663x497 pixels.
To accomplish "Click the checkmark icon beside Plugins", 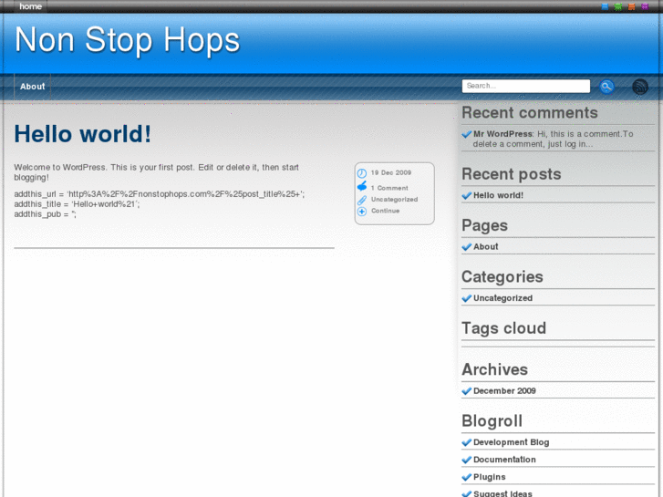I will (466, 477).
